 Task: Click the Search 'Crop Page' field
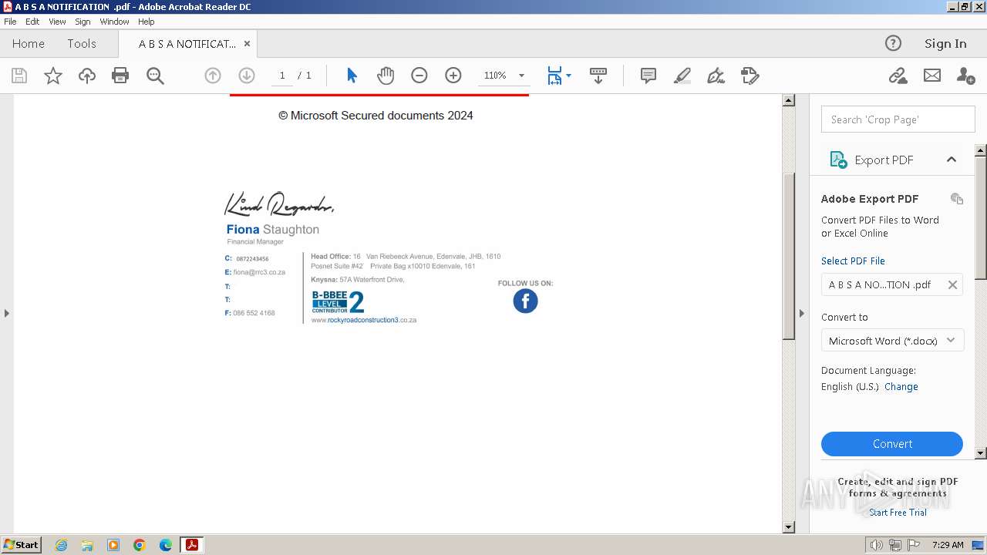coord(898,119)
